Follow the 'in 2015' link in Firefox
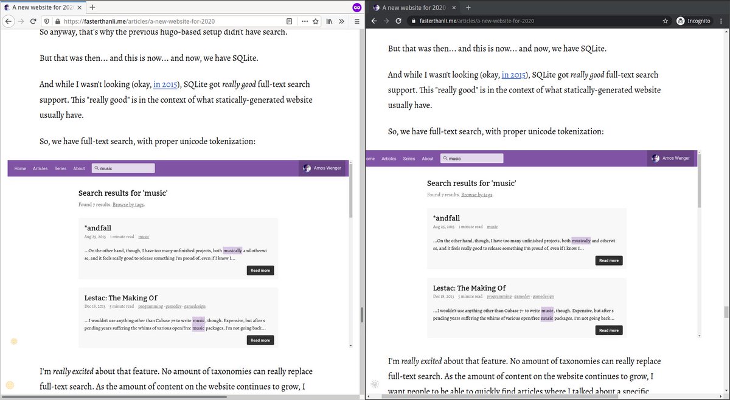Viewport: 730px width, 400px height. click(x=165, y=84)
